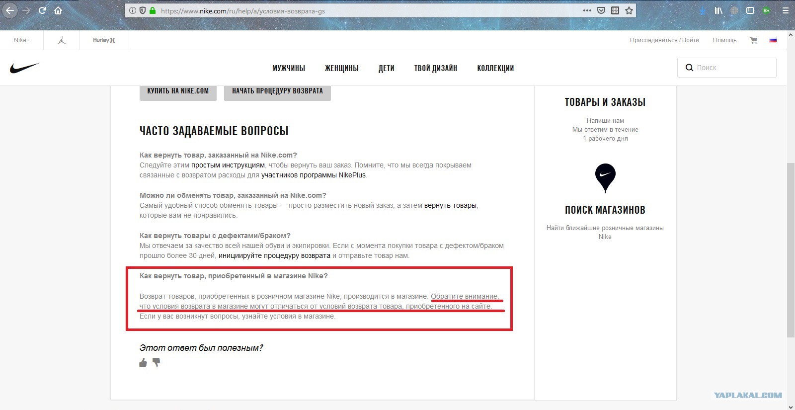
Task: Open the Nike+ brand tab
Action: 22,40
